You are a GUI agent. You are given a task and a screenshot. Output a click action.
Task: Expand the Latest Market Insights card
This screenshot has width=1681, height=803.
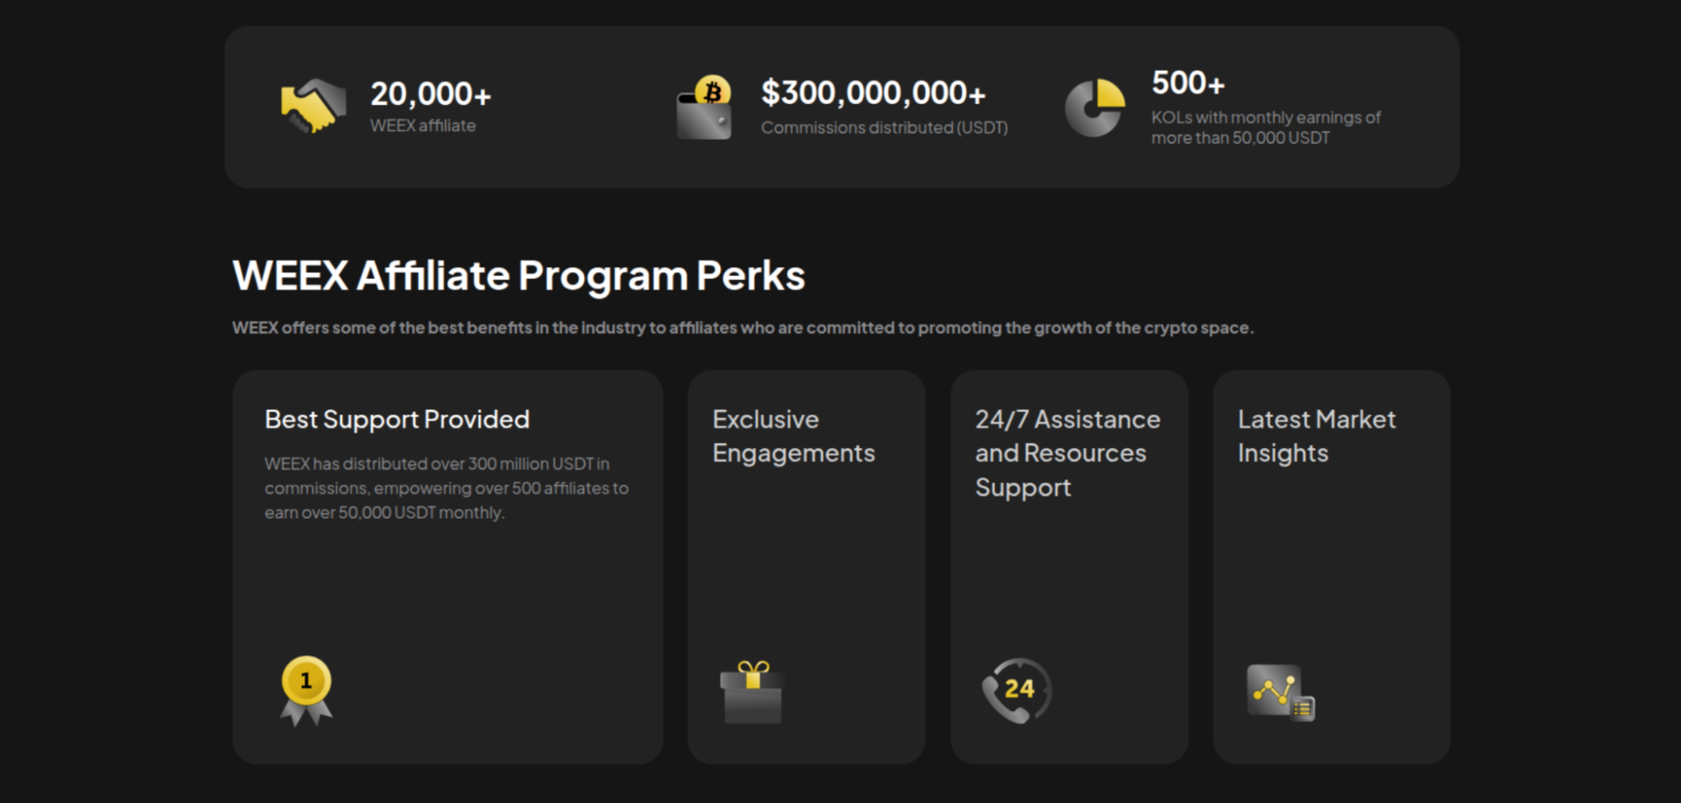(1331, 567)
